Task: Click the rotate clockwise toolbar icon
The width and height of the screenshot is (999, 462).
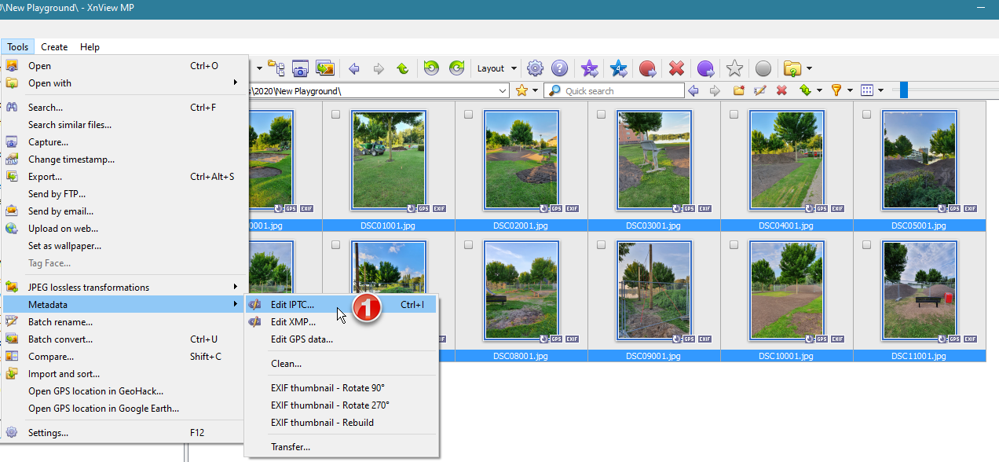Action: 456,68
